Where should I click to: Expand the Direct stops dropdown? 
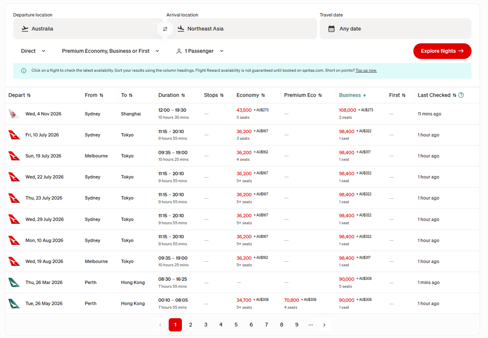[x=33, y=51]
